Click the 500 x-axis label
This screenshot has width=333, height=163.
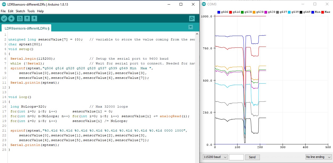[328, 147]
